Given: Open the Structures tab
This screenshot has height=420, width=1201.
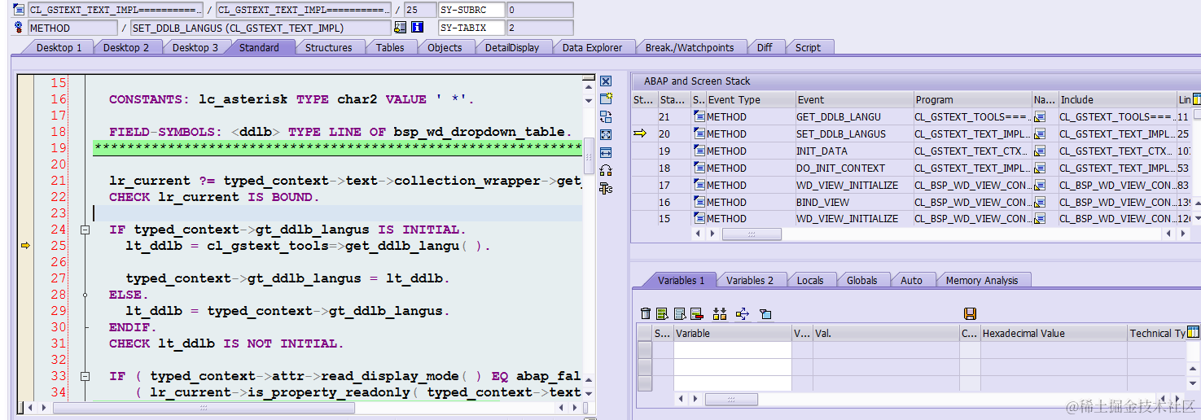Looking at the screenshot, I should (328, 47).
